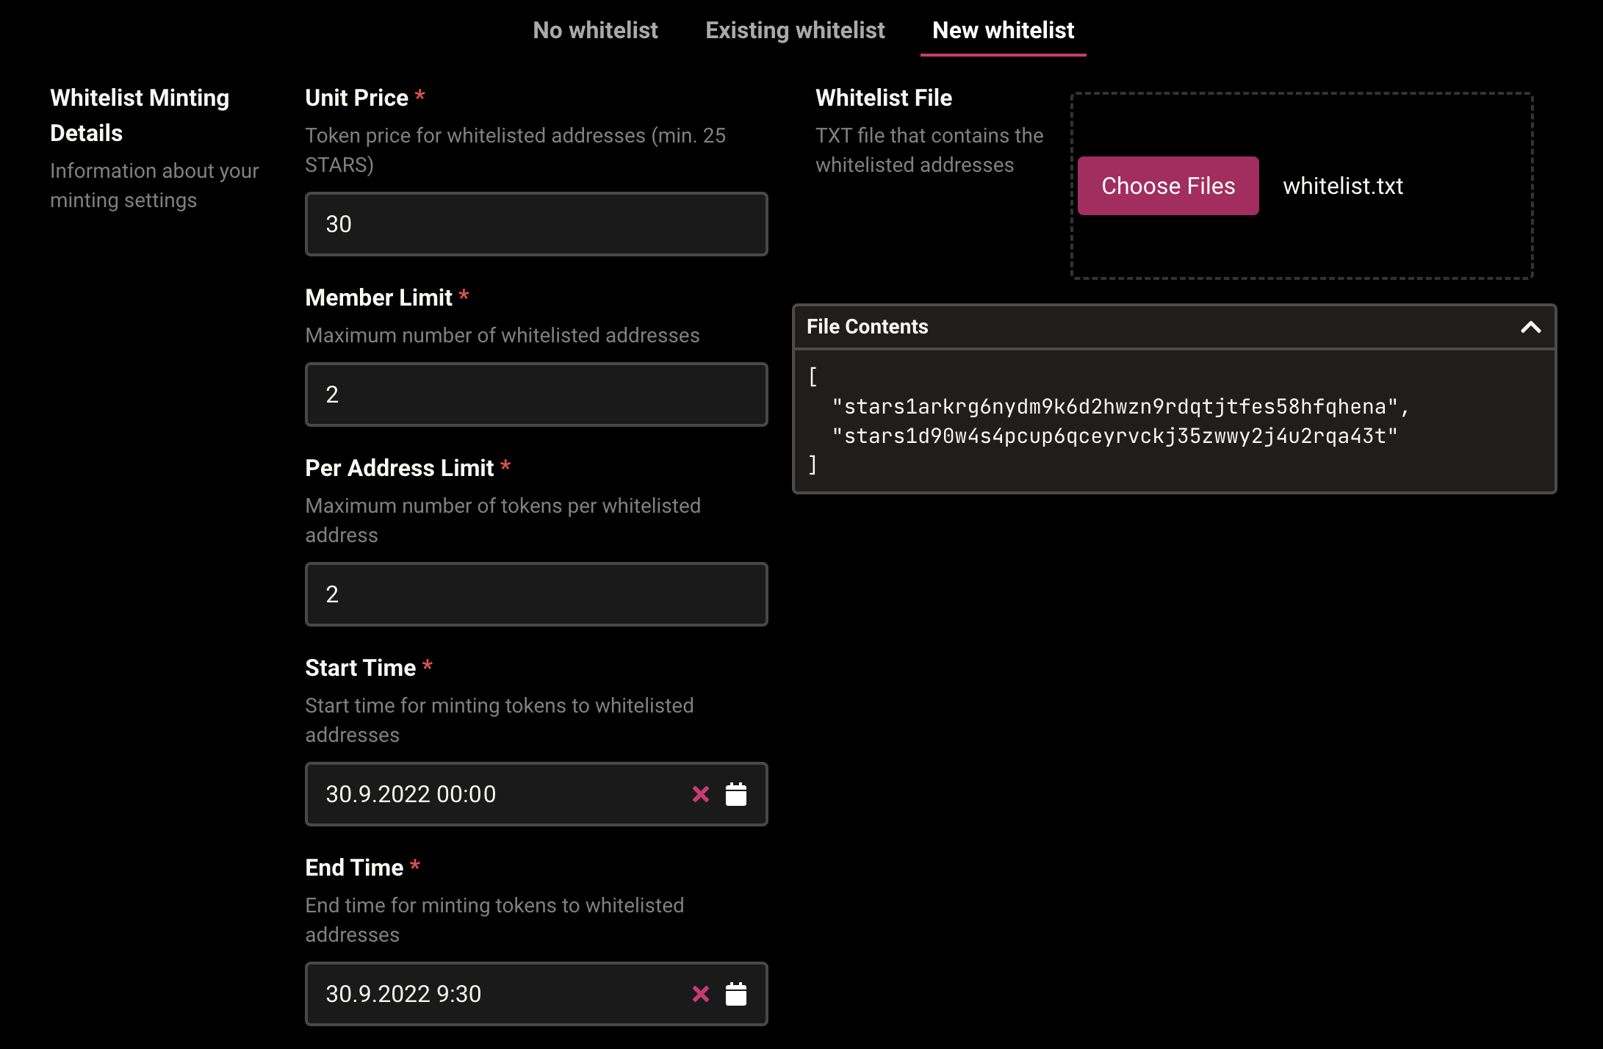Open the Start Time calendar picker

click(736, 794)
